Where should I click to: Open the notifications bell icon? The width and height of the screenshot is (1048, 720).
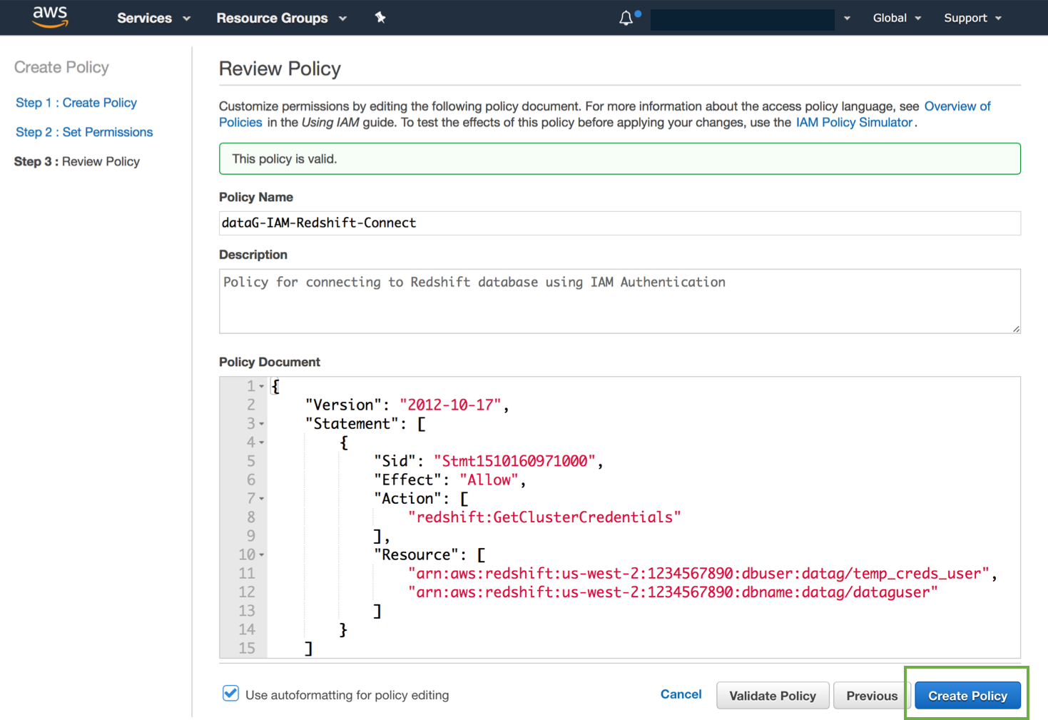pyautogui.click(x=626, y=18)
